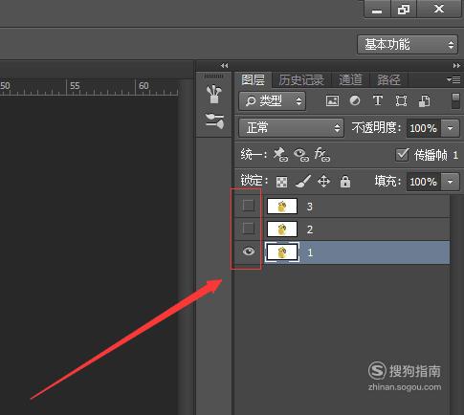This screenshot has height=415, width=464.
Task: Close the Photoshop window
Action: pyautogui.click(x=439, y=9)
